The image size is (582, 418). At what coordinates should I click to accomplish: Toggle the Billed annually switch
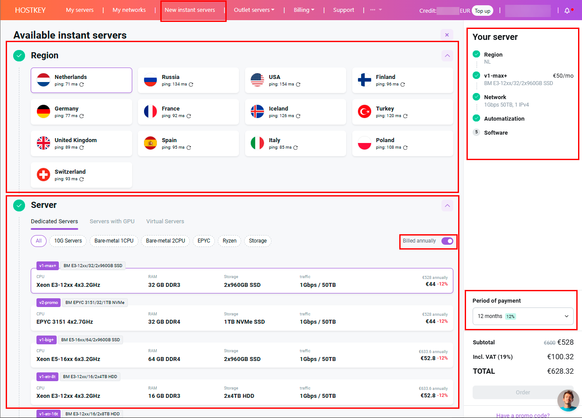tap(447, 241)
